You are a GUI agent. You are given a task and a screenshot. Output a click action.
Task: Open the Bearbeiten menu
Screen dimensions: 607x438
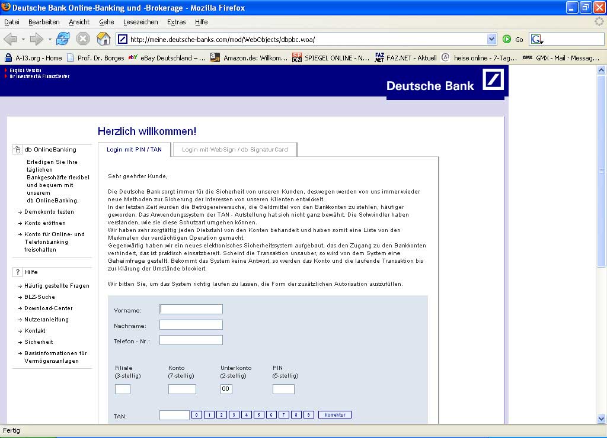44,22
